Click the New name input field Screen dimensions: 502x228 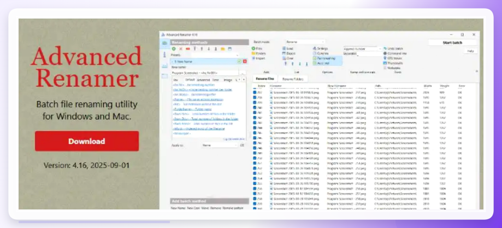click(205, 73)
